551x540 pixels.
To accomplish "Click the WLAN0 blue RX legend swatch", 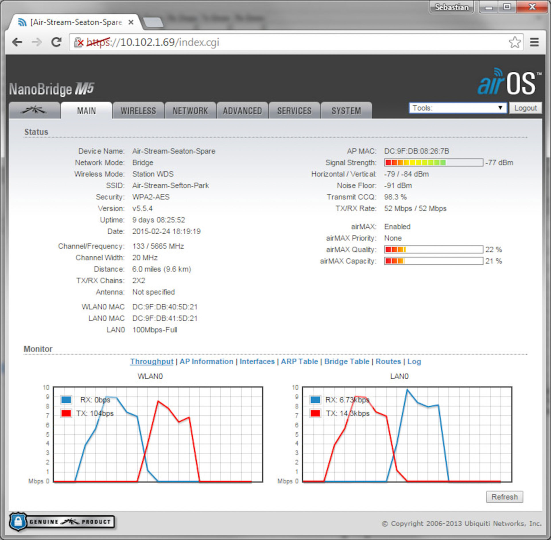I will coord(66,400).
